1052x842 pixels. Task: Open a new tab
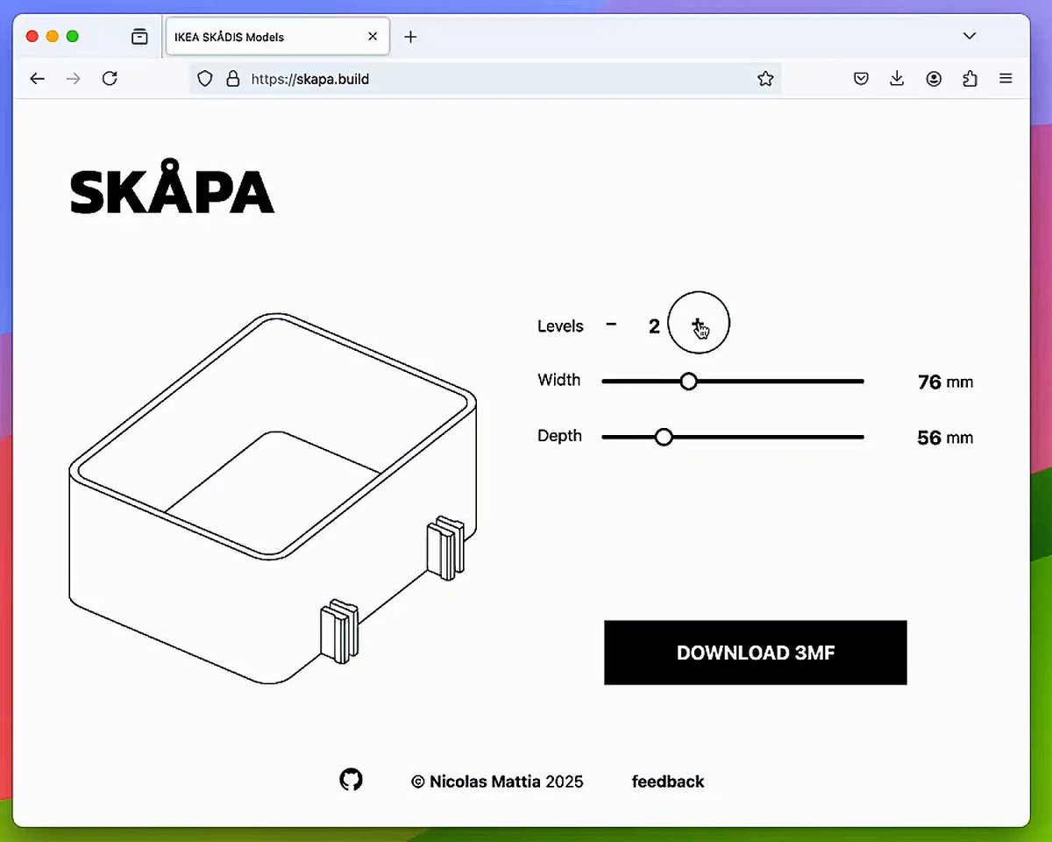(x=410, y=37)
